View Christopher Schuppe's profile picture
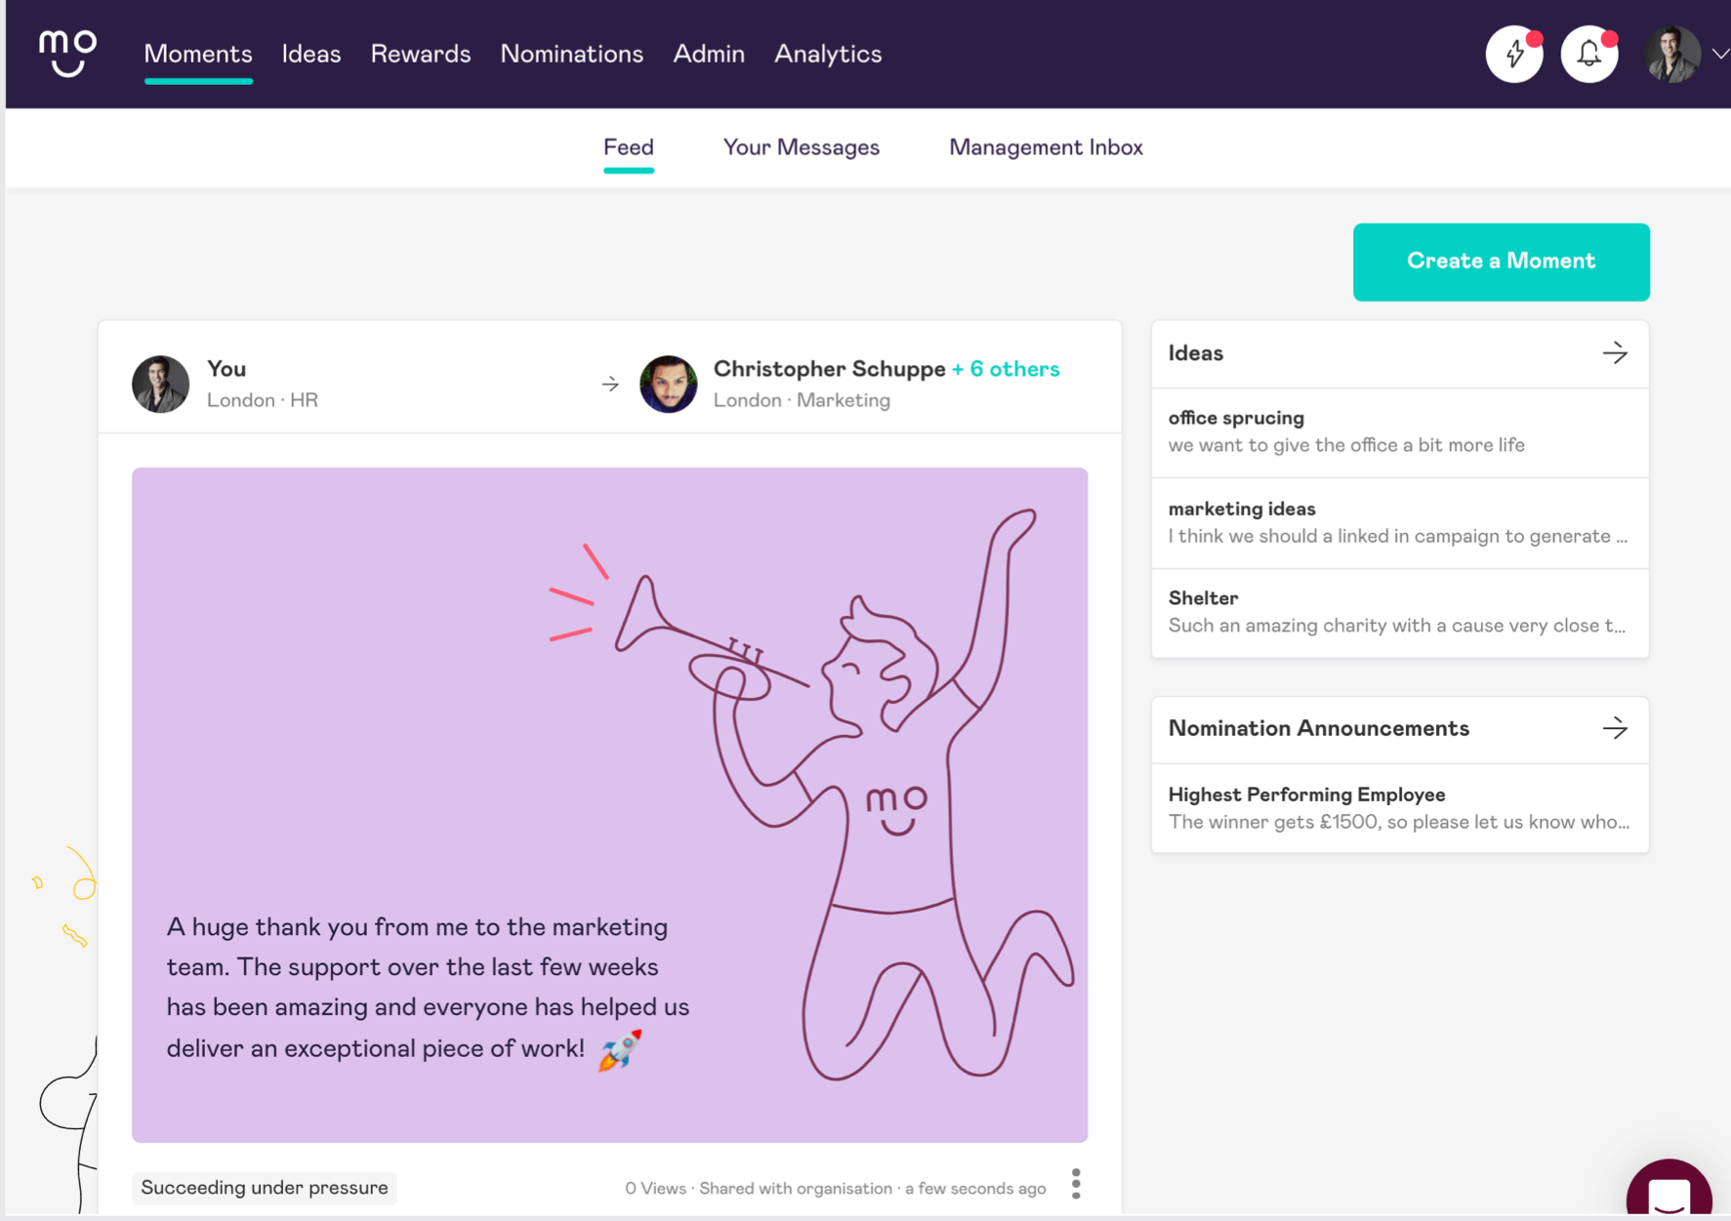1731x1221 pixels. [x=669, y=384]
